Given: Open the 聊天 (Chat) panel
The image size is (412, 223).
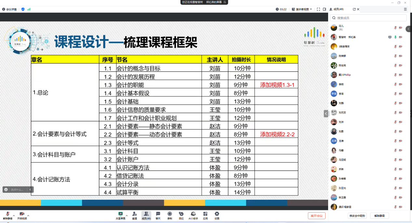Looking at the screenshot, I should pyautogui.click(x=158, y=215).
